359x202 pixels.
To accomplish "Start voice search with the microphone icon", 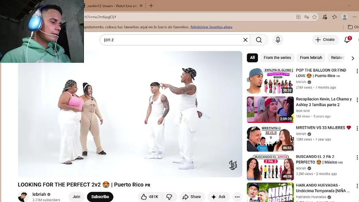I will pyautogui.click(x=278, y=40).
